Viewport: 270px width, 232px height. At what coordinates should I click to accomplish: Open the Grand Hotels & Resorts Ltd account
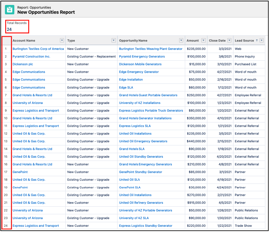pos(32,95)
